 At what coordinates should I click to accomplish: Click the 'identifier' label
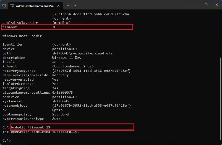coord(13,45)
